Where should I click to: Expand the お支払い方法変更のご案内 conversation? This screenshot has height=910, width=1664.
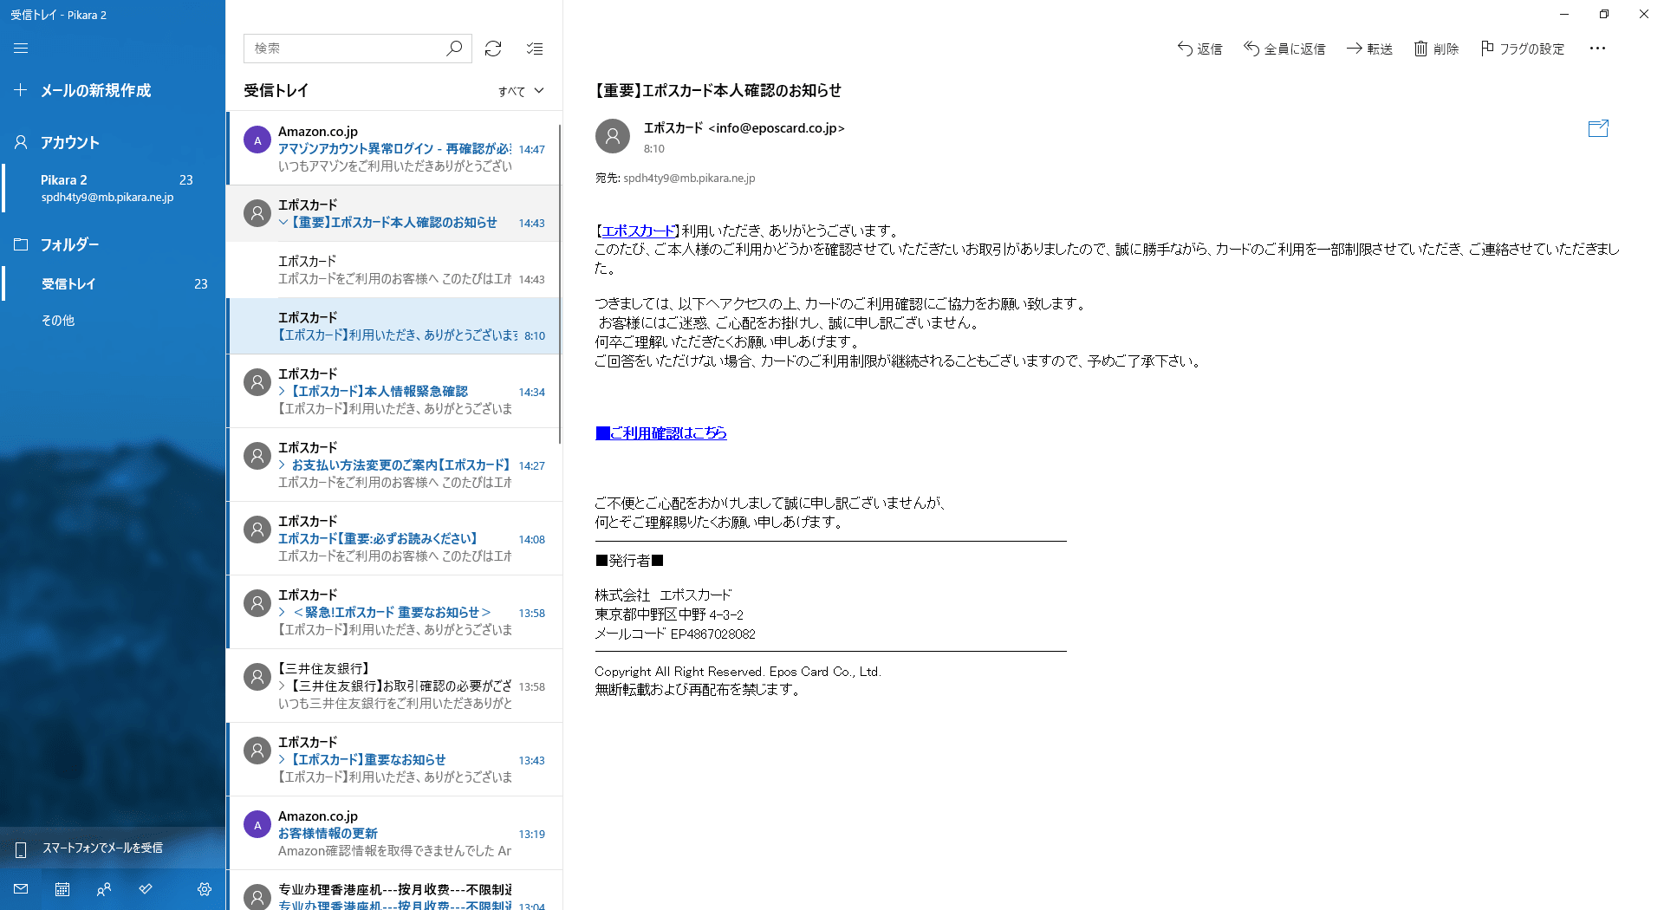[283, 465]
